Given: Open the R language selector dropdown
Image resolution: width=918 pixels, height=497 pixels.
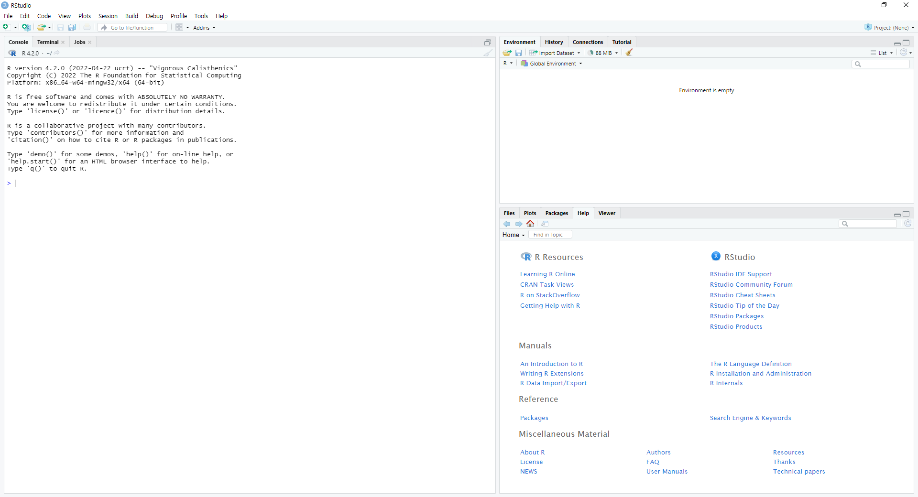Looking at the screenshot, I should click(508, 63).
